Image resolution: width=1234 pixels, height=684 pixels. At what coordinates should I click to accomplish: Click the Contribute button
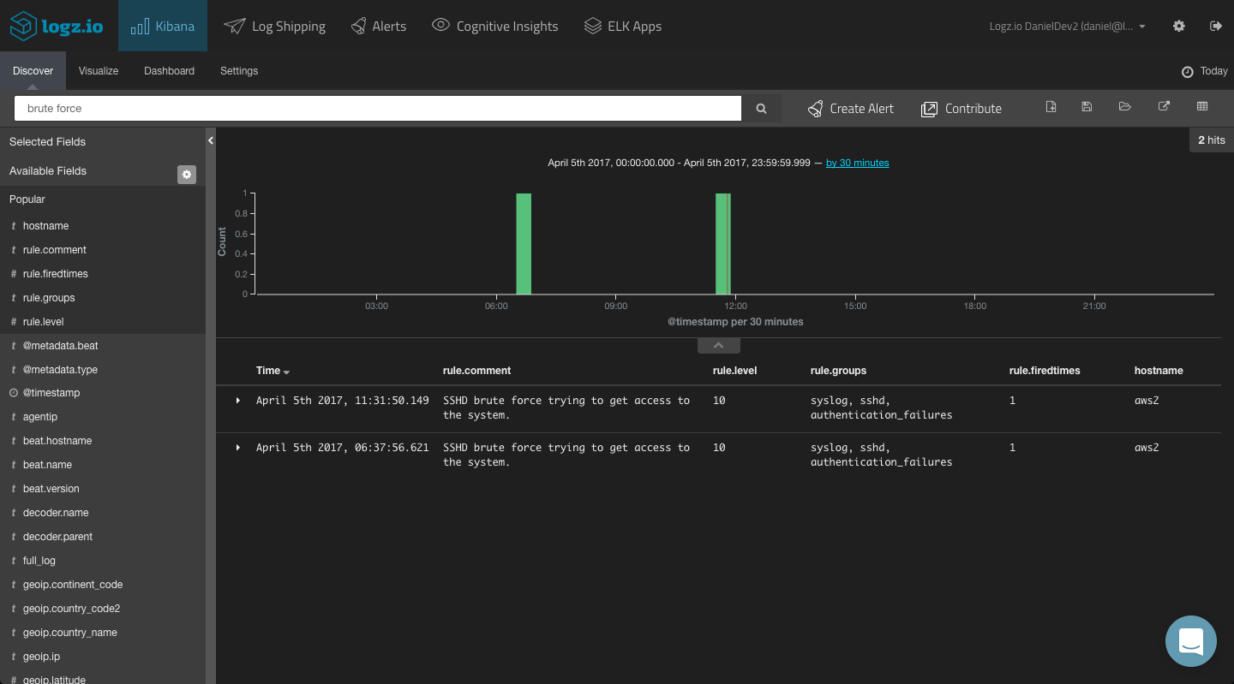(x=961, y=109)
